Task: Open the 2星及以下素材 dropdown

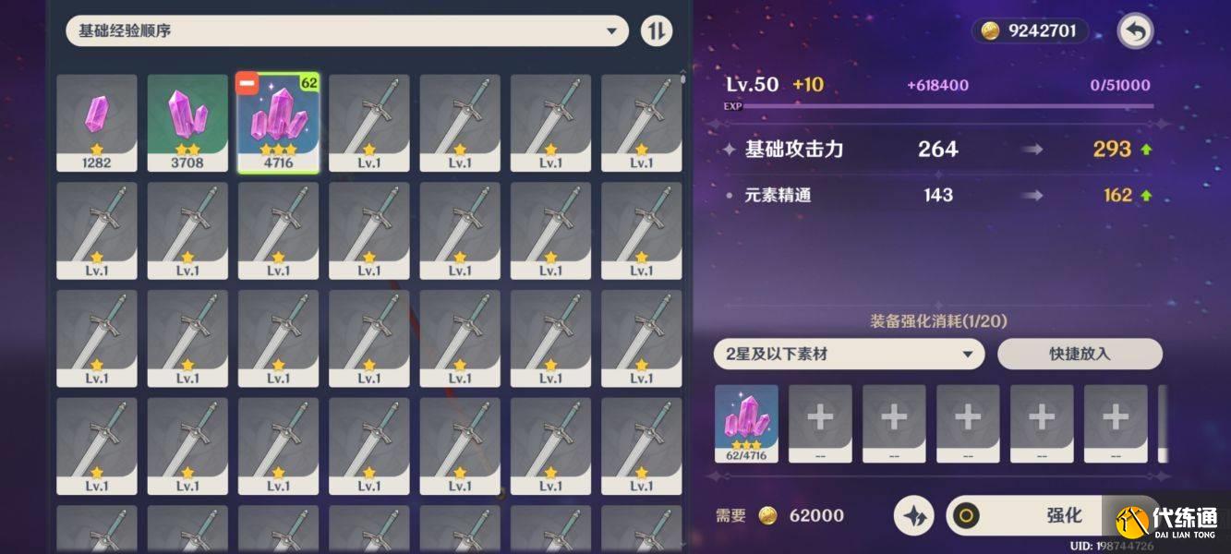Action: pos(849,355)
